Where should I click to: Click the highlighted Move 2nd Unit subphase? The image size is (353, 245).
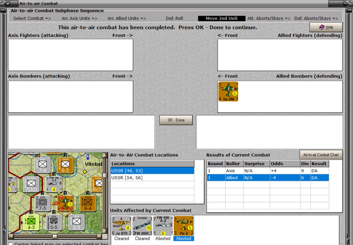pyautogui.click(x=221, y=18)
